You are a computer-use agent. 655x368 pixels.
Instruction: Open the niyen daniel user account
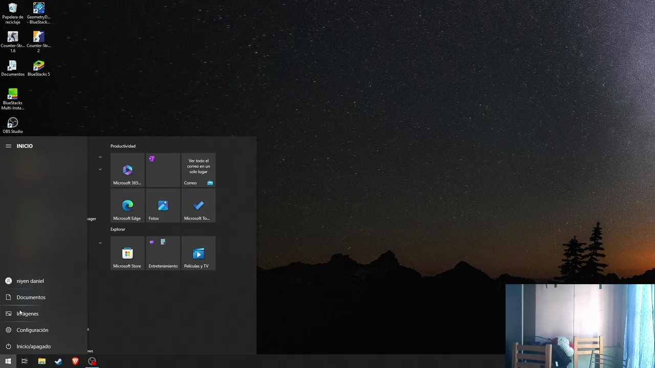pos(43,281)
